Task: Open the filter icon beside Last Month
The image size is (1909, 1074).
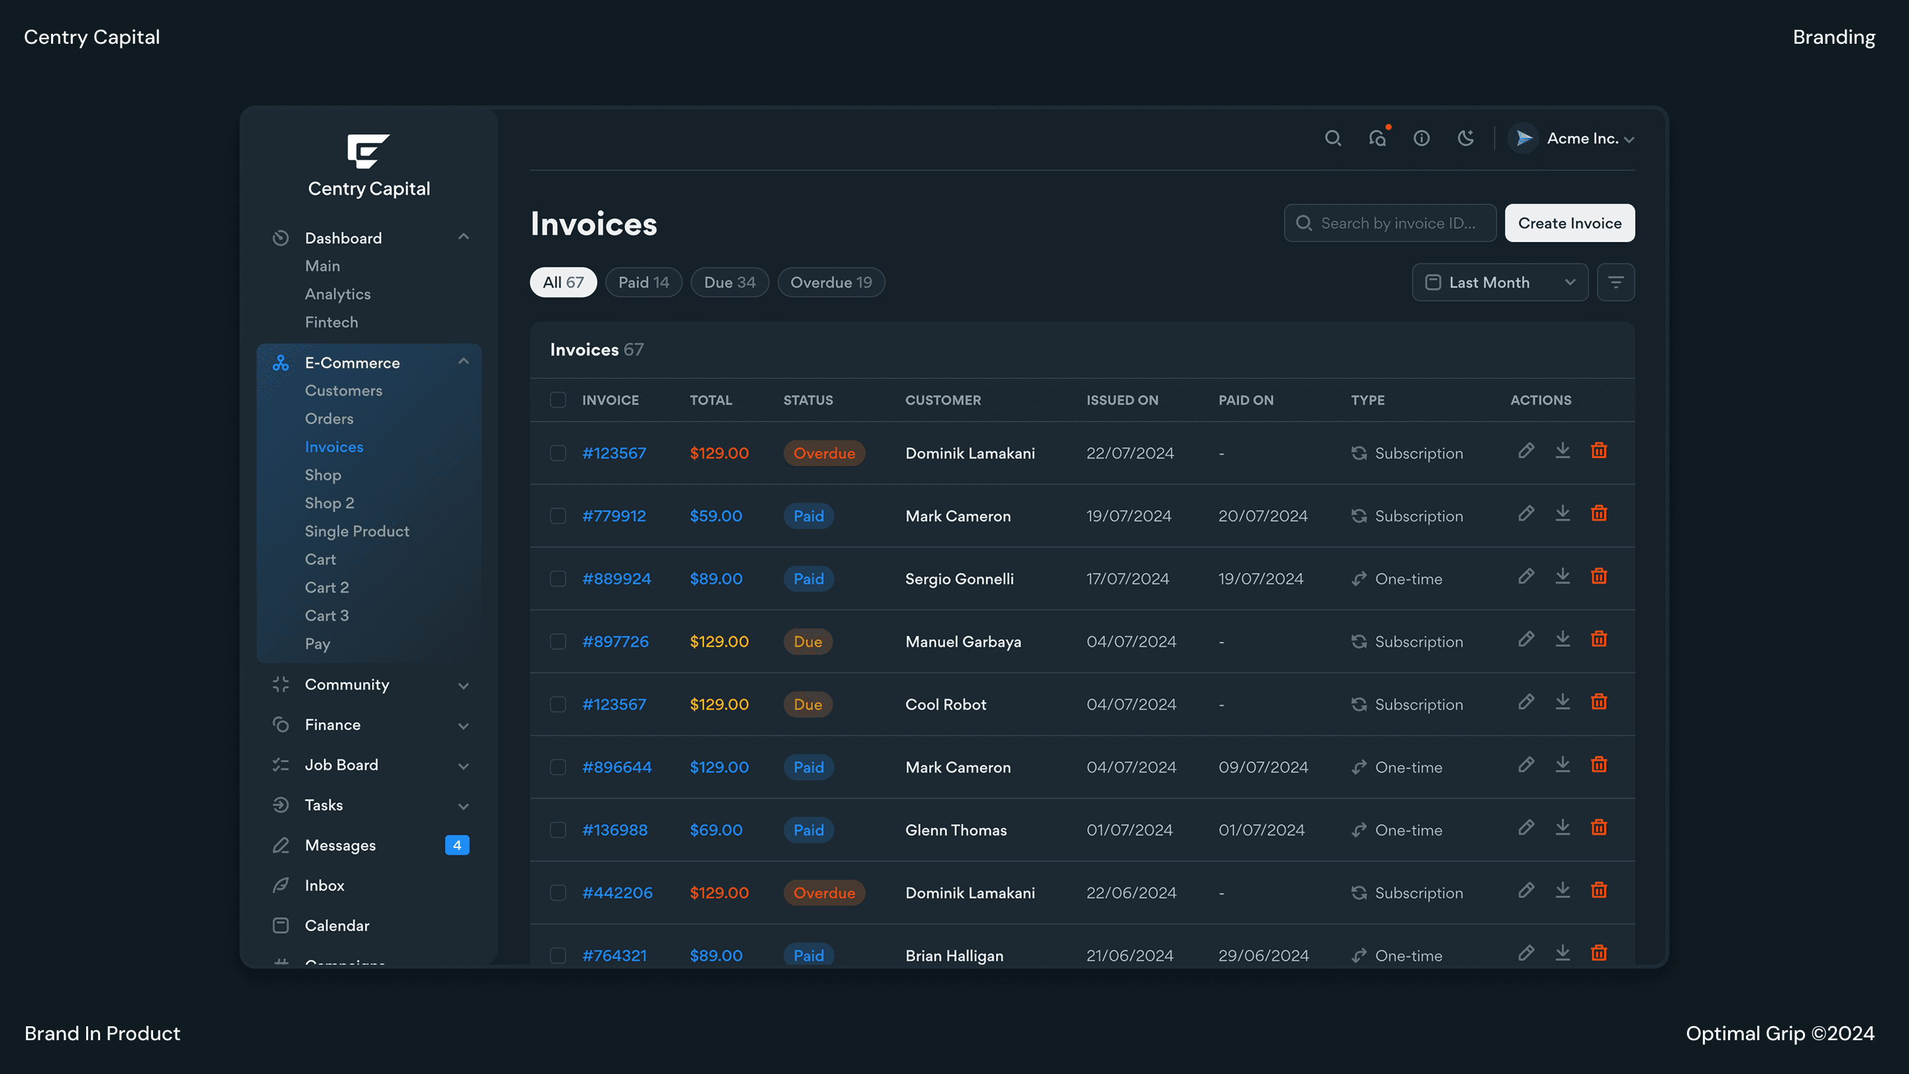Action: point(1615,282)
